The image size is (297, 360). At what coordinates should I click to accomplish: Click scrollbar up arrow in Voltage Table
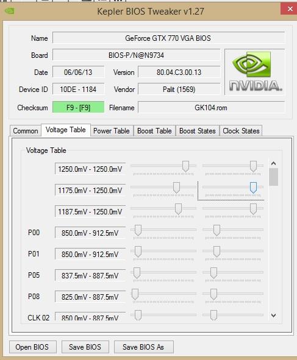[x=273, y=163]
